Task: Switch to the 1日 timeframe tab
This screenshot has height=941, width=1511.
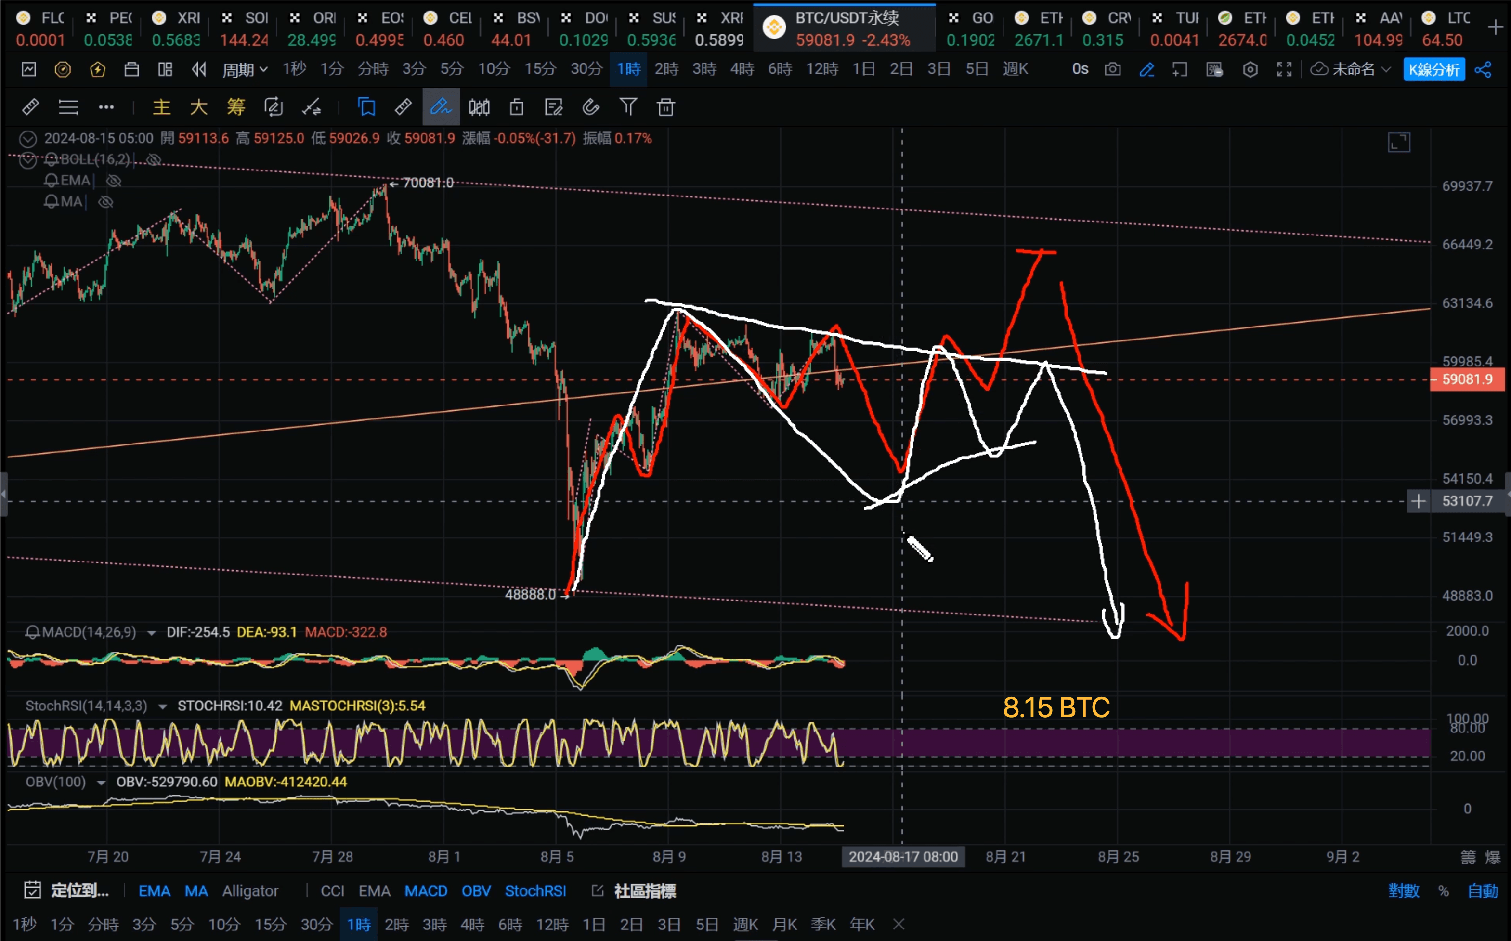Action: pos(863,69)
